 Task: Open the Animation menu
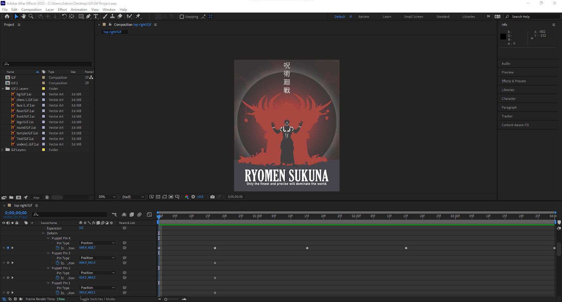coord(79,9)
